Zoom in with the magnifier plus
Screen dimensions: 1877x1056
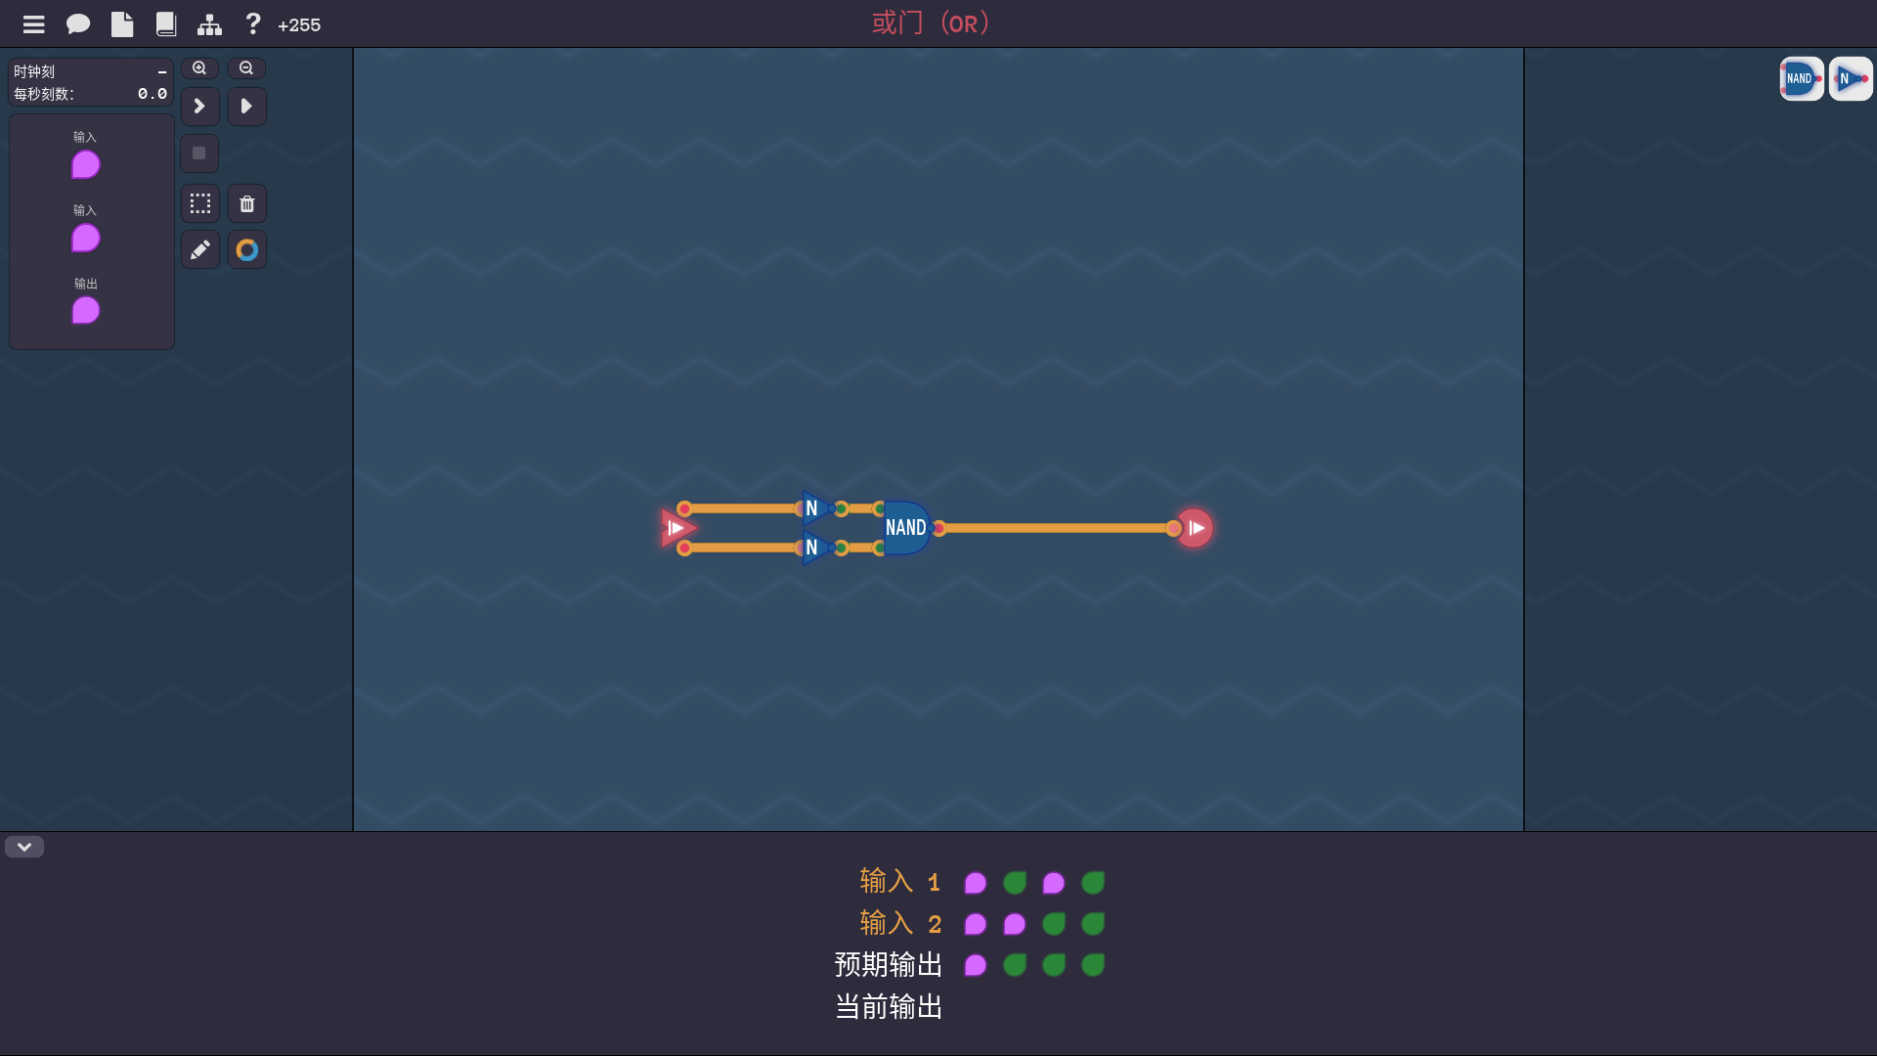199,68
